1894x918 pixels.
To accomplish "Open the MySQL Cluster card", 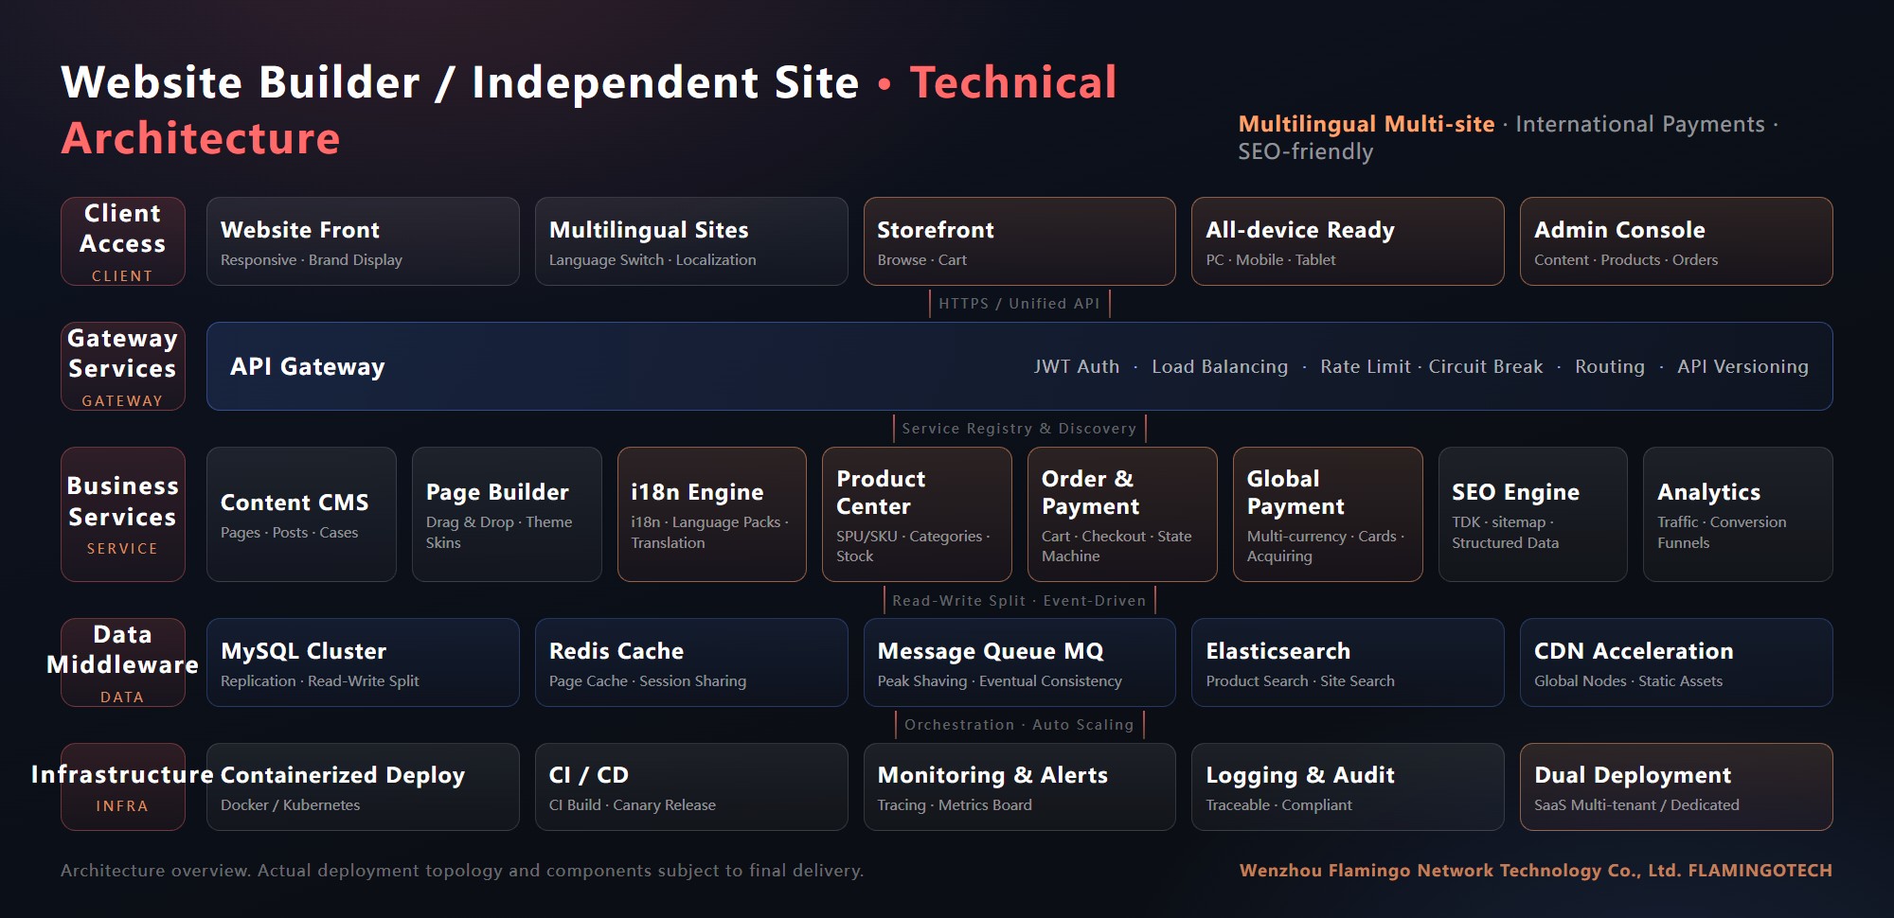I will pyautogui.click(x=363, y=662).
